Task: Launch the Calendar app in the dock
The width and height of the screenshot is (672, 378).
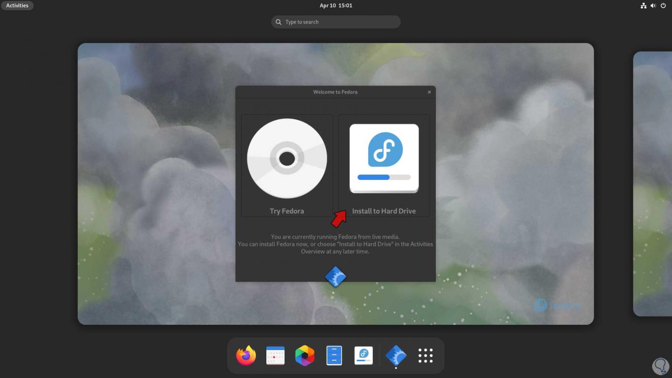Action: coord(275,356)
